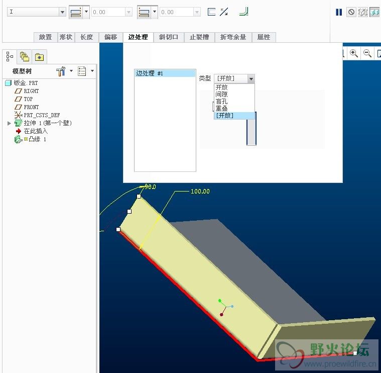The image size is (381, 373).
Task: Open dropdown of second 0.00 value
Action: coord(197,12)
